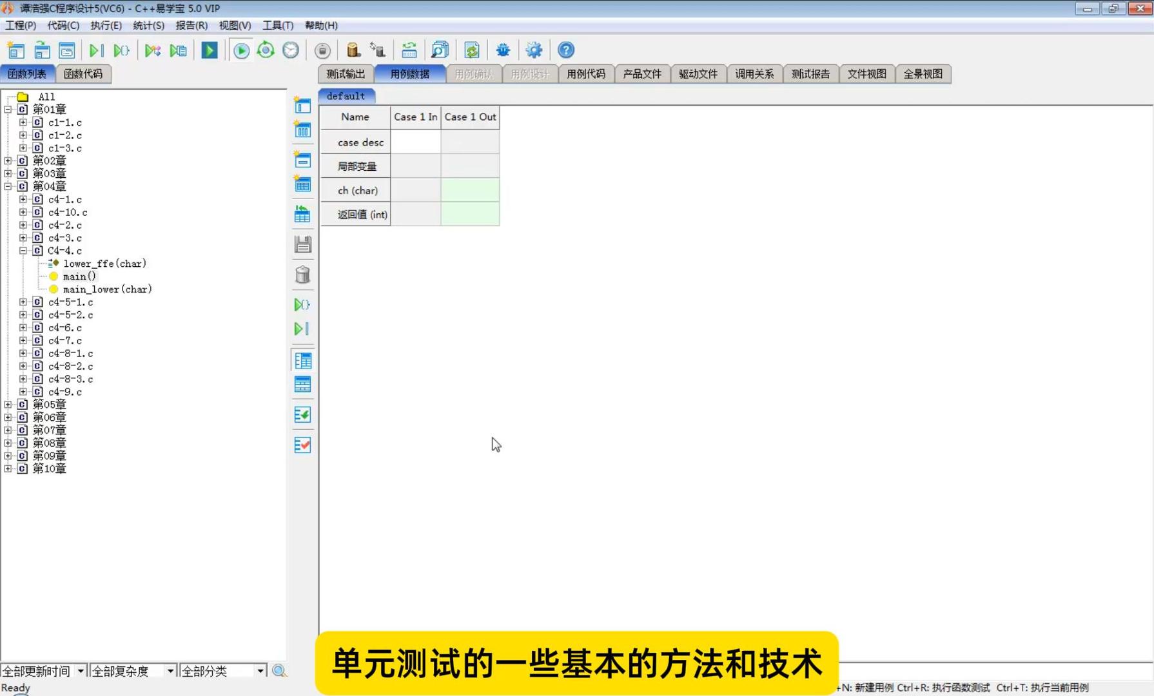Open the 全部分类 dropdown
The image size is (1154, 696).
pyautogui.click(x=260, y=671)
